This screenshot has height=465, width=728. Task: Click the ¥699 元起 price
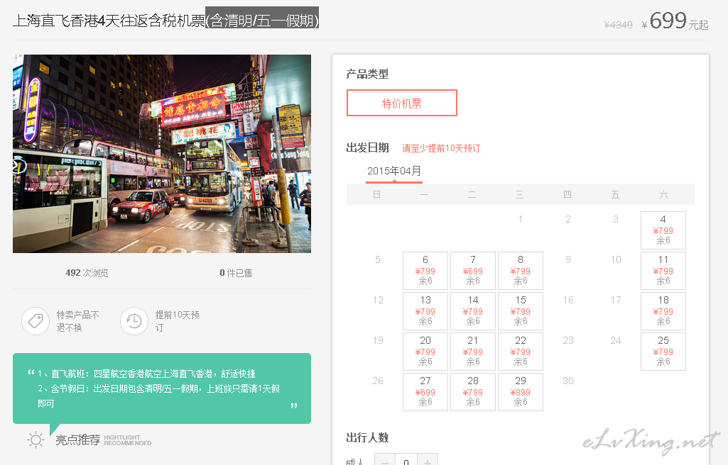click(x=675, y=21)
